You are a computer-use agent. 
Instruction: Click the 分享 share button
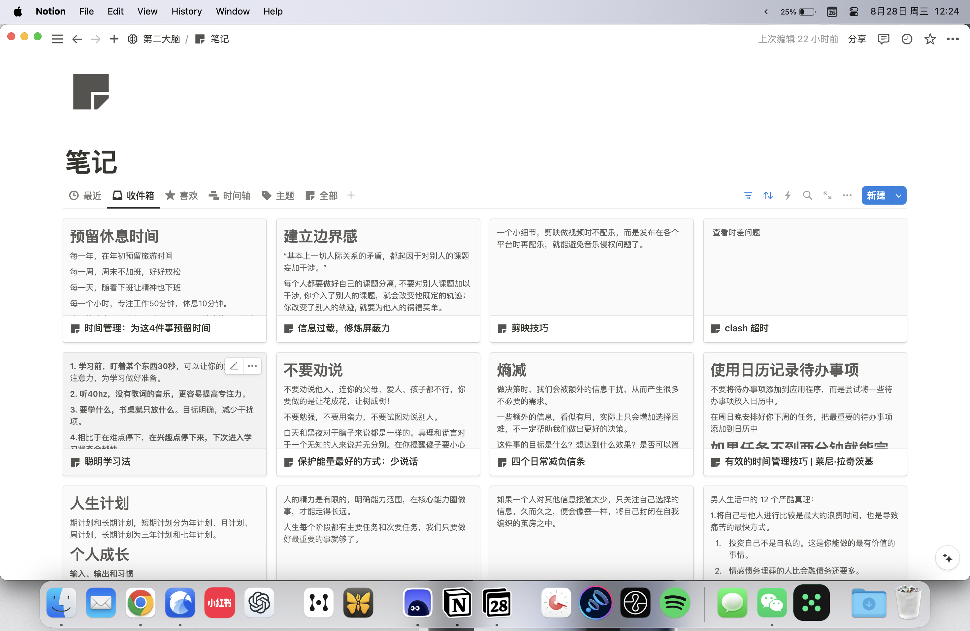tap(857, 39)
